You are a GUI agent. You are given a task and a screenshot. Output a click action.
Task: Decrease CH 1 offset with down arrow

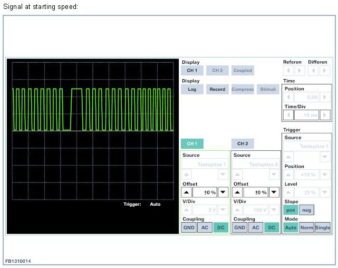(223, 193)
